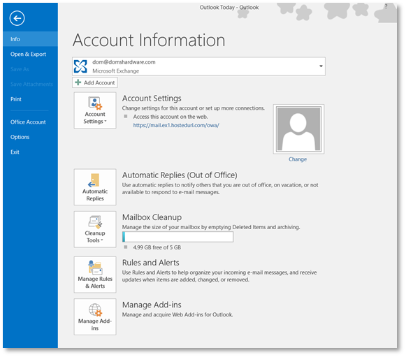Click the help question mark icon
The image size is (406, 357).
[x=386, y=7]
